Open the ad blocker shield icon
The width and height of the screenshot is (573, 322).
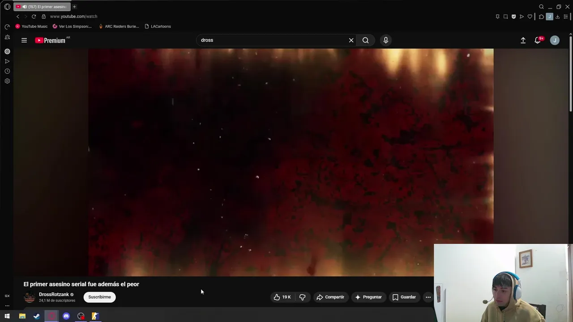[513, 17]
